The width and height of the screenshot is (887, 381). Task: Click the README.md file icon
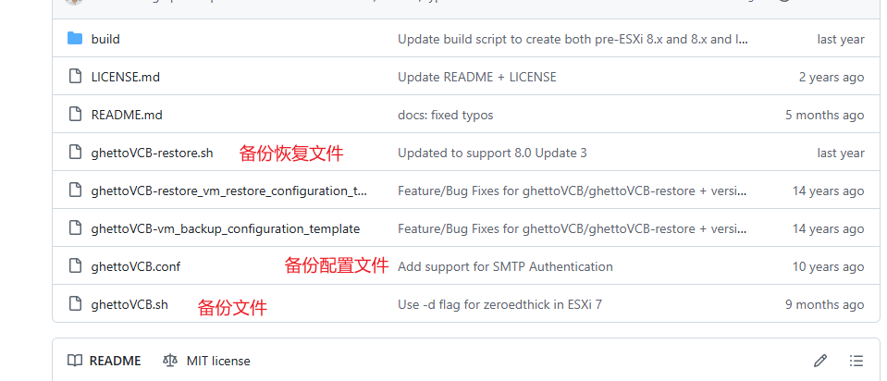(75, 114)
